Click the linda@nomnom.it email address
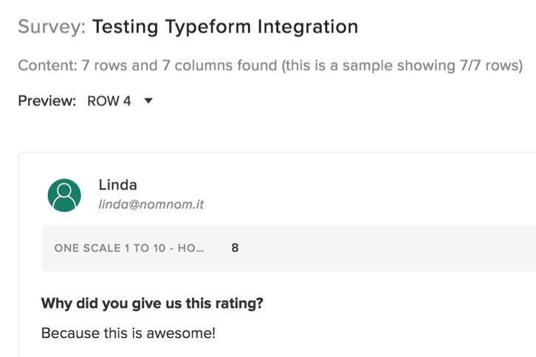Viewport: 536px width, 357px height. tap(151, 204)
